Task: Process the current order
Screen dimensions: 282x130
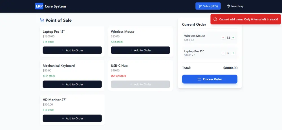Action: (210, 79)
